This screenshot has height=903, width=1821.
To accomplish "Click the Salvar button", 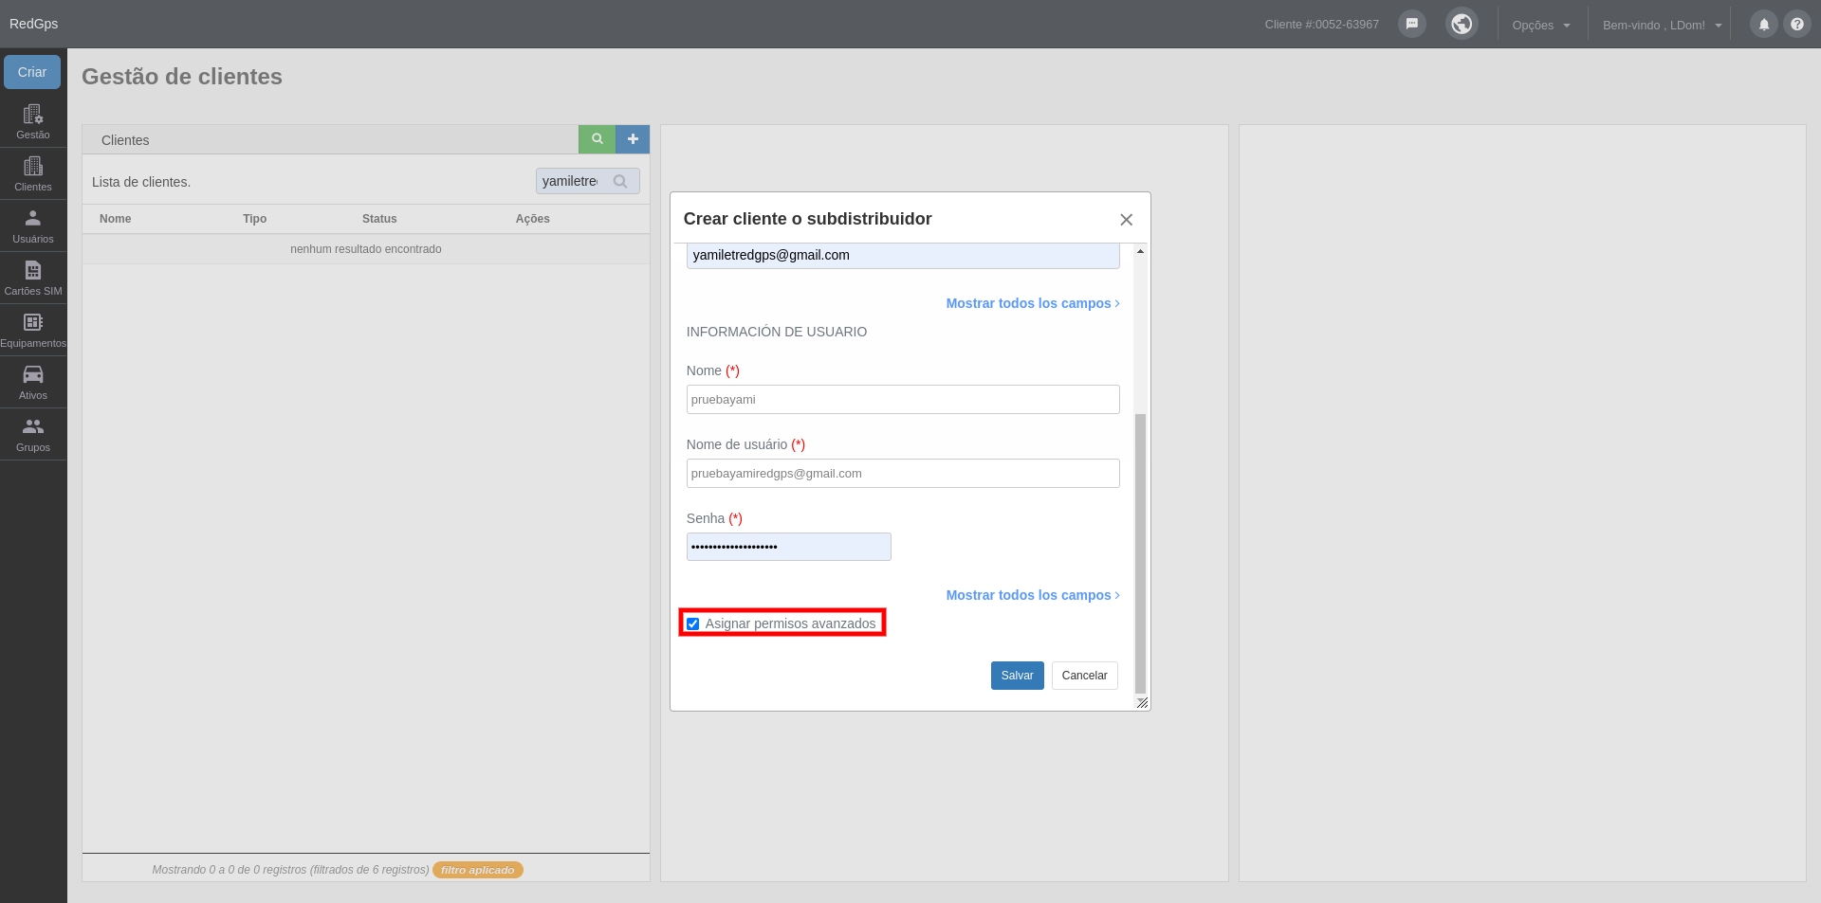I will [1017, 676].
